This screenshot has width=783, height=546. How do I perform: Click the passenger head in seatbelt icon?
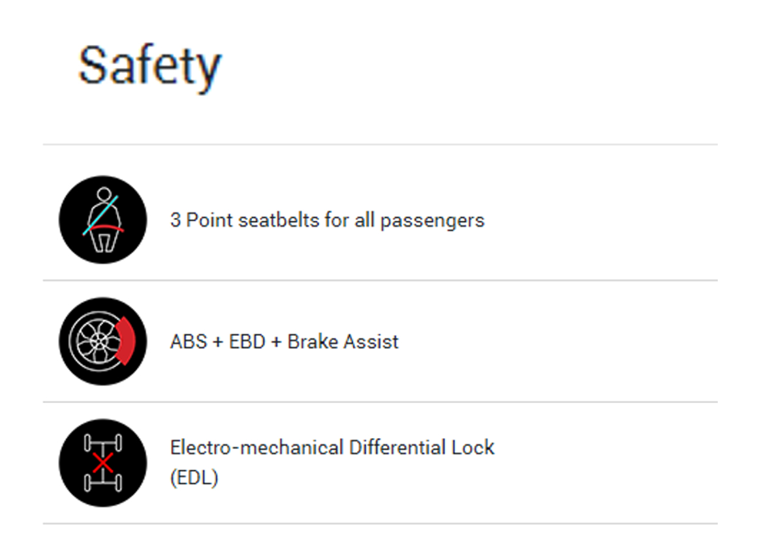(104, 195)
